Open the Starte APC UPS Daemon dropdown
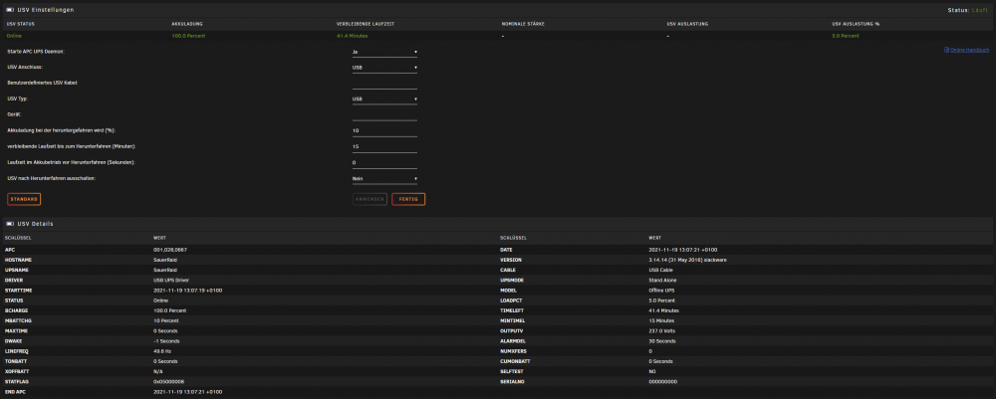This screenshot has height=399, width=996. point(384,52)
